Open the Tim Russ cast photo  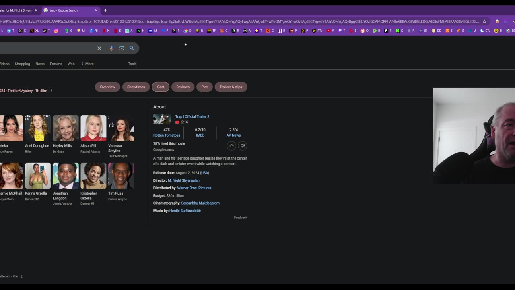[121, 176]
